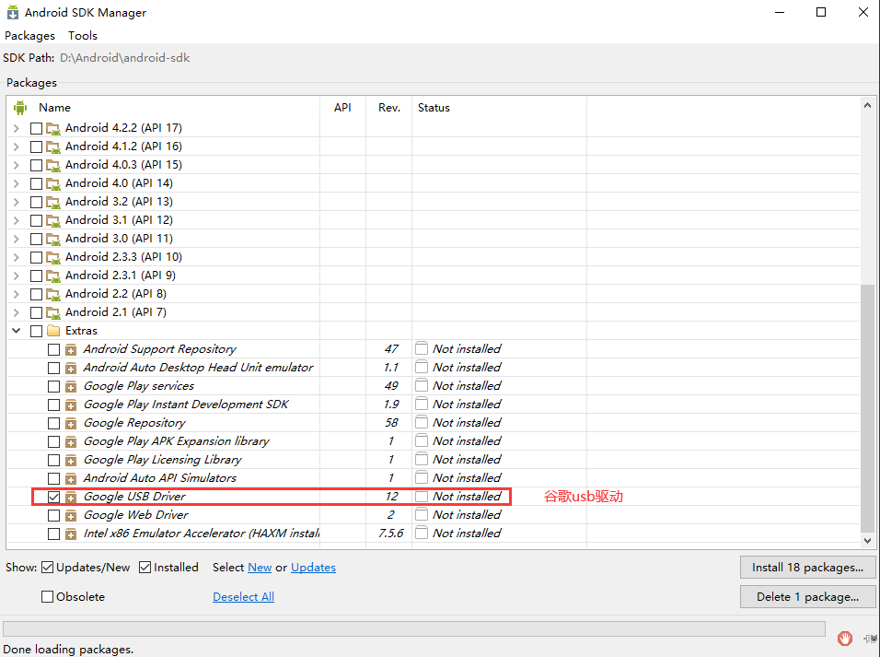Expand the Android 4.2.2 (API 17) node

pyautogui.click(x=17, y=128)
